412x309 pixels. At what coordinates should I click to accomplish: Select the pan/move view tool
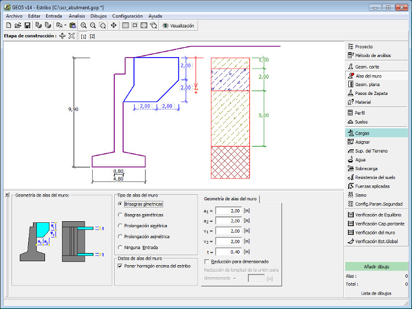pos(114,25)
